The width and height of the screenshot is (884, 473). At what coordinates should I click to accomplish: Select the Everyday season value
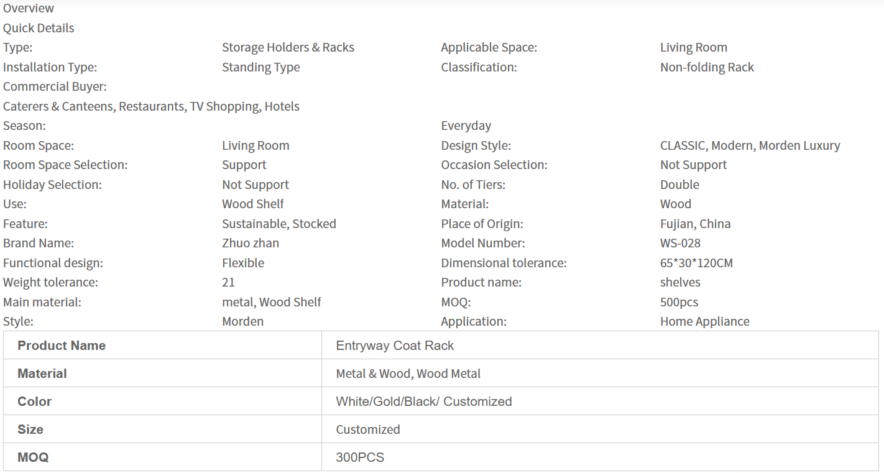[x=466, y=126]
